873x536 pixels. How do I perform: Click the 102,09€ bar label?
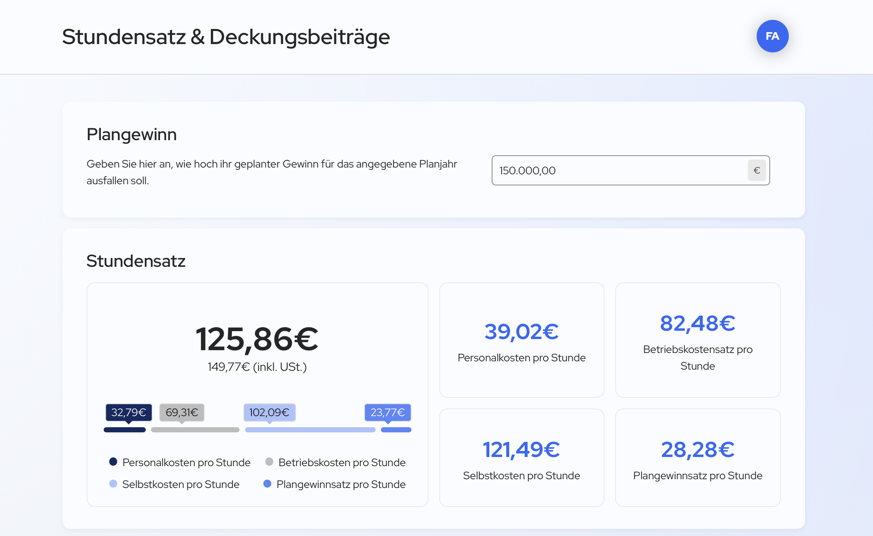point(269,412)
